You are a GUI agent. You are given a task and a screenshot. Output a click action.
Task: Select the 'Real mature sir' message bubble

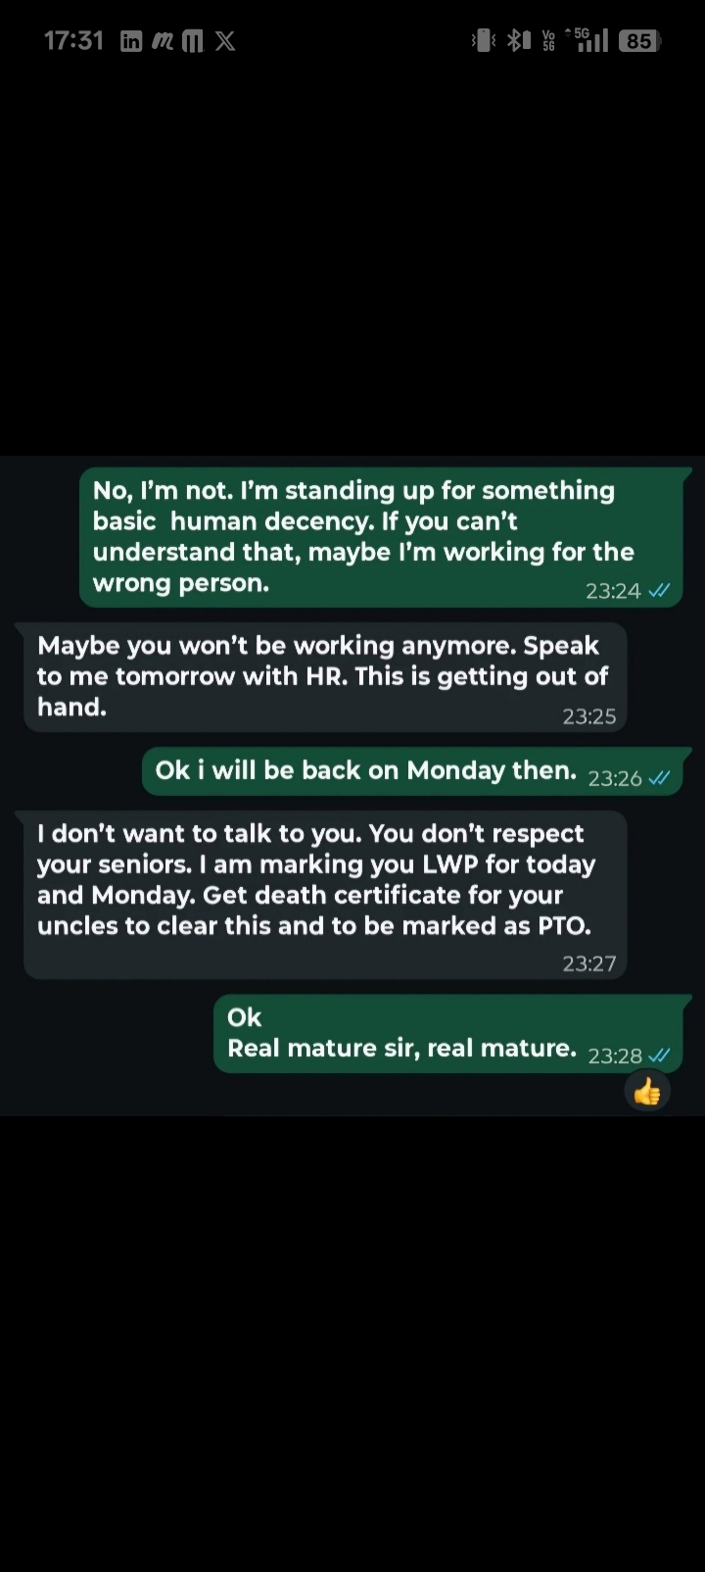coord(447,1034)
